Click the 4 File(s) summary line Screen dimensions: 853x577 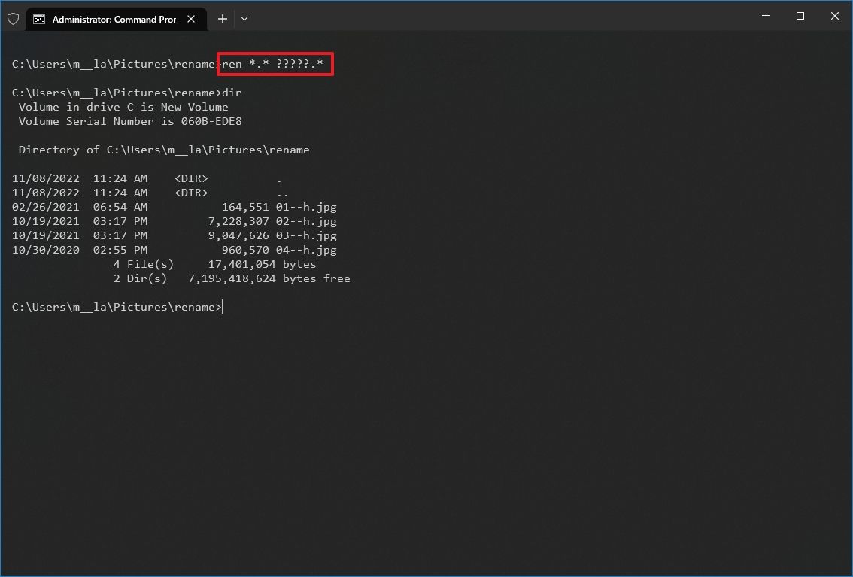(143, 264)
